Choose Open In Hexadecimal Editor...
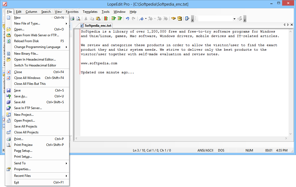This screenshot has height=187, width=296. 37,59
